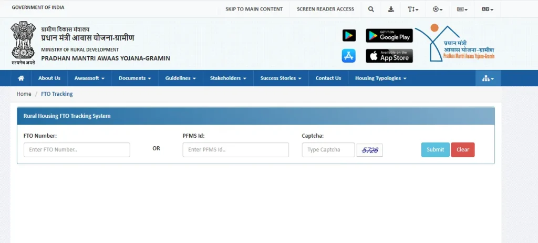The image size is (538, 243).
Task: Expand the Stakeholders menu
Action: pyautogui.click(x=228, y=78)
